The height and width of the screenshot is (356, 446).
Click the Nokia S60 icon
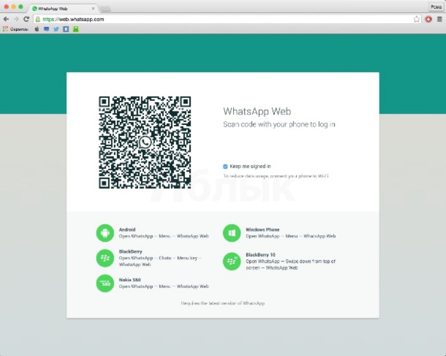105,283
